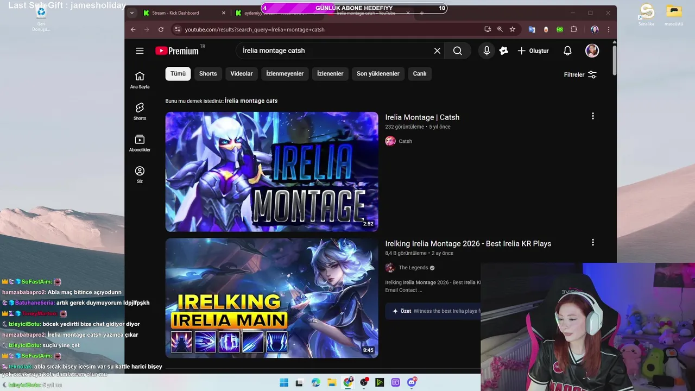Open the browser extensions puzzle icon
The image size is (695, 391).
(573, 29)
